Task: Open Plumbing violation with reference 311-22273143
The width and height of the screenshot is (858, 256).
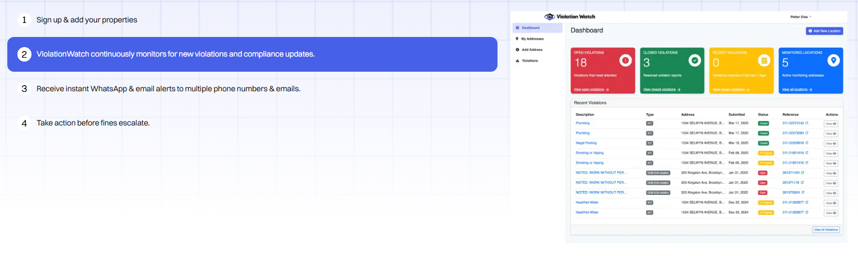Action: pyautogui.click(x=583, y=123)
